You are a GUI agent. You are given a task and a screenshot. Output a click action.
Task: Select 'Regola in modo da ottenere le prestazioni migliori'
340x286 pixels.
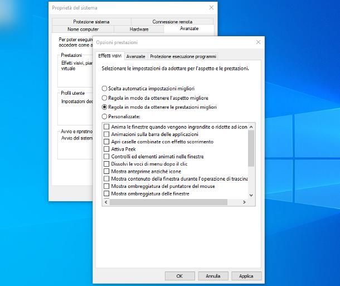click(x=105, y=107)
